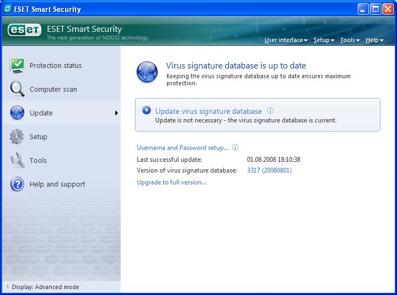
Task: Click the Protection status monitor icon
Action: click(x=17, y=65)
